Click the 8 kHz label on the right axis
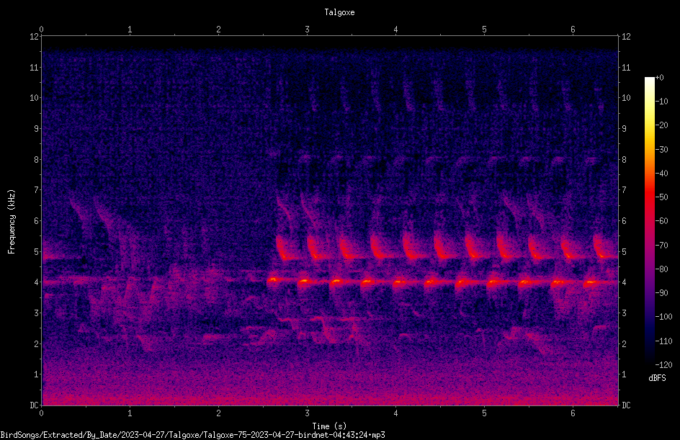 point(624,160)
